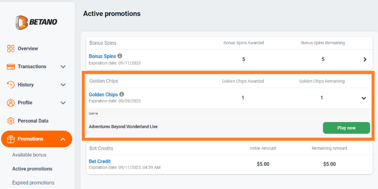
Task: Open Bonus Spins row arrow
Action: pyautogui.click(x=365, y=60)
